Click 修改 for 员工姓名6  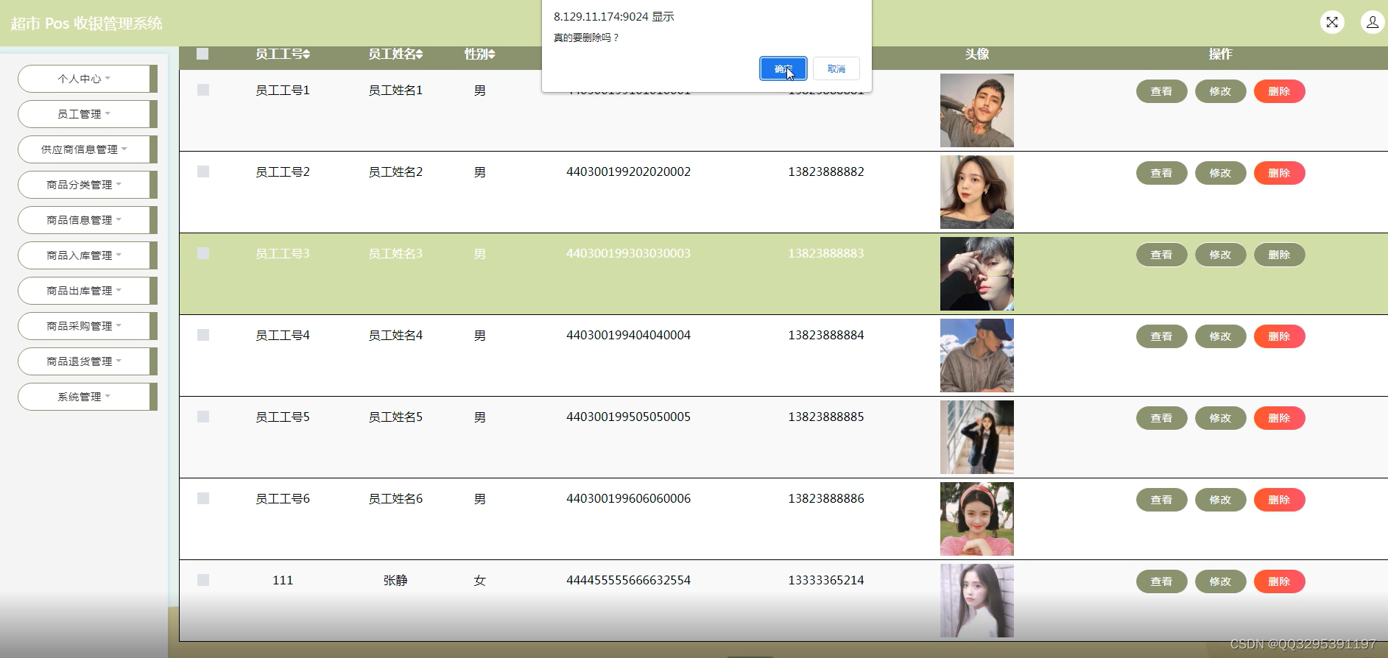1220,500
